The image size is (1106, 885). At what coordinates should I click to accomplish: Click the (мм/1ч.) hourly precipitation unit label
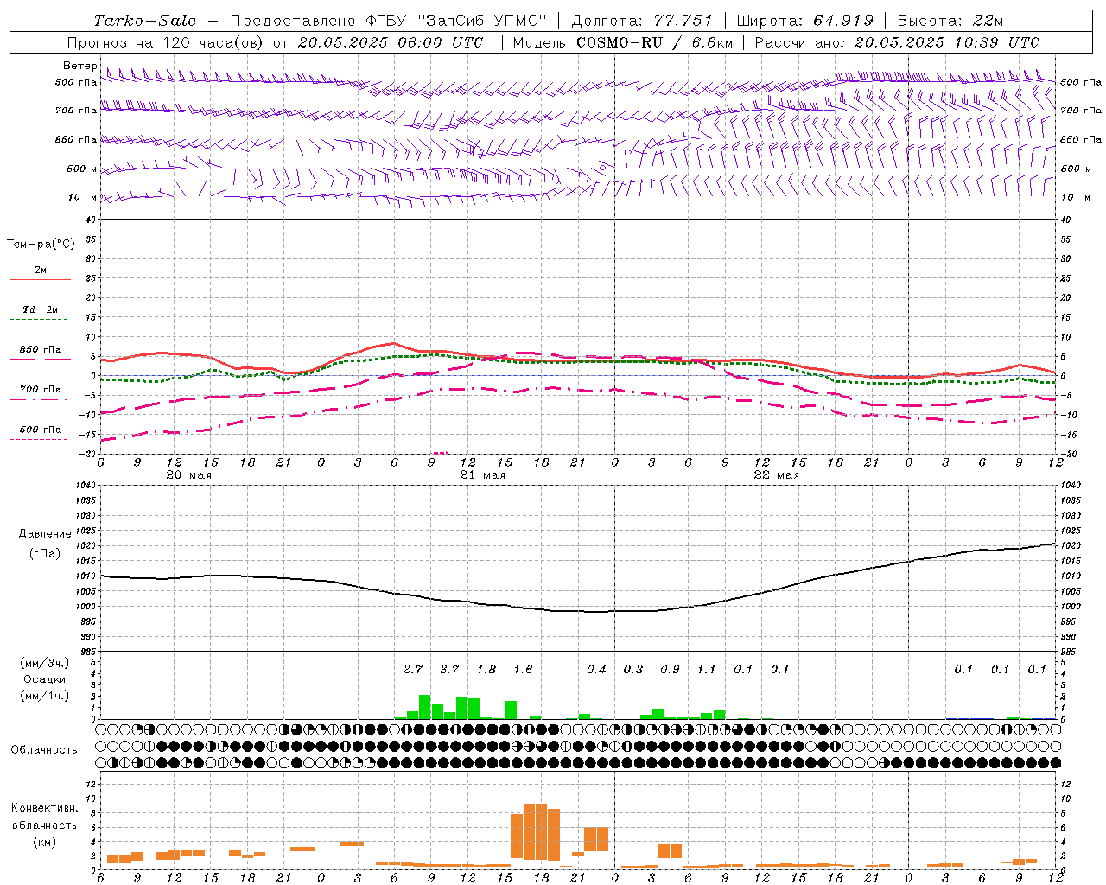point(45,696)
